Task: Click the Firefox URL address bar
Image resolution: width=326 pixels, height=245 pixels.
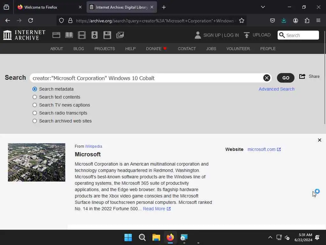Action: point(155,21)
